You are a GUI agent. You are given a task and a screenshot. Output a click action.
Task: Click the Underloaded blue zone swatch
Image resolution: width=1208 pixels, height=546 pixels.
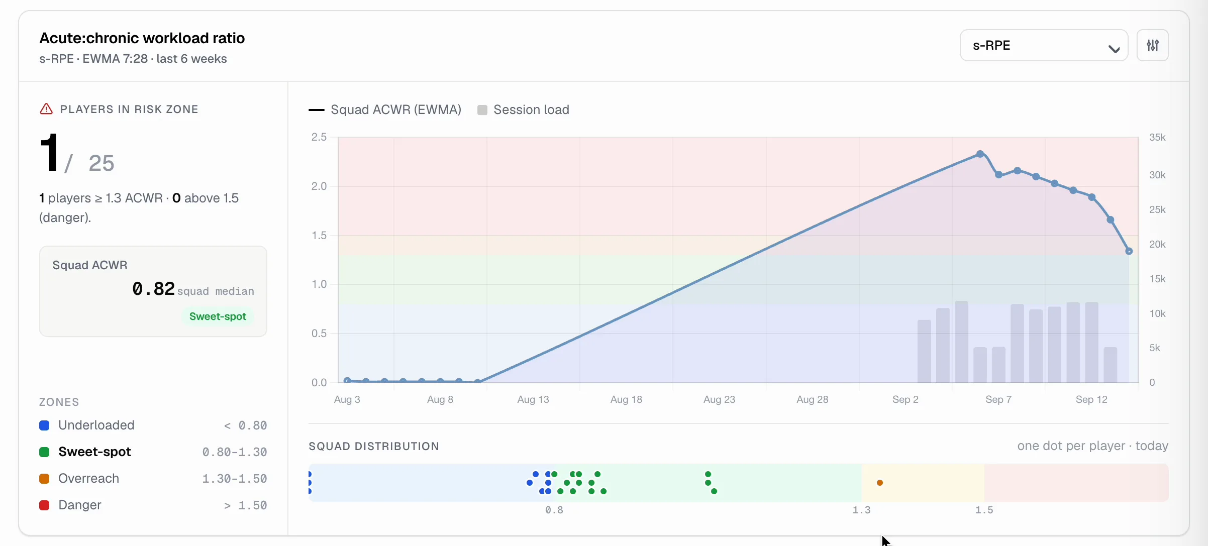tap(44, 425)
